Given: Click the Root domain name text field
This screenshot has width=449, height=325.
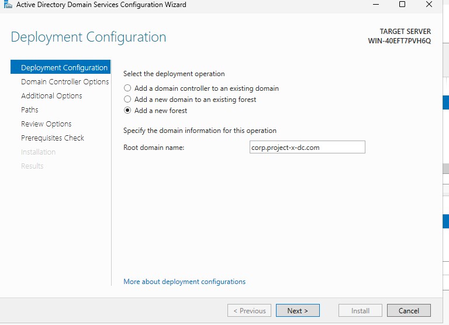Looking at the screenshot, I should click(307, 148).
